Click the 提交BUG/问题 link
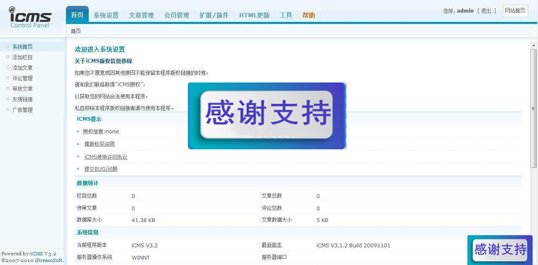The height and width of the screenshot is (265, 538). pyautogui.click(x=101, y=169)
